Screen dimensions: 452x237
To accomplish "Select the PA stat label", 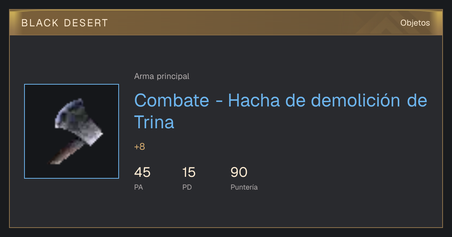I will point(138,187).
